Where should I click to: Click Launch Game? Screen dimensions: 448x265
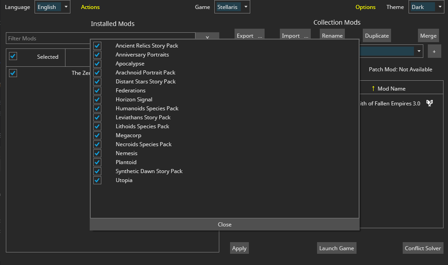337,248
